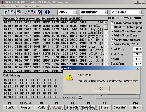Click the Exit button
The width and height of the screenshot is (146, 112).
click(x=136, y=108)
